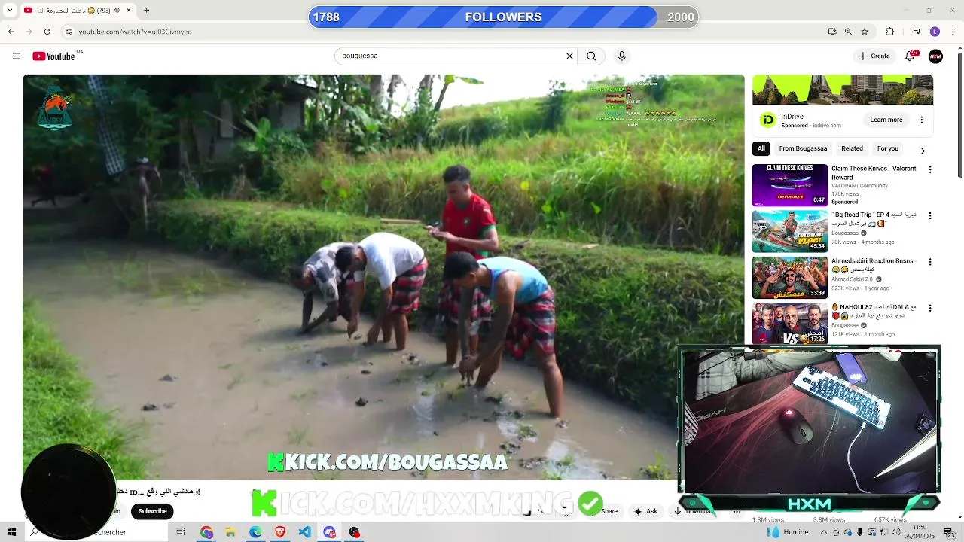
Task: Show more filter chips with the arrow
Action: pyautogui.click(x=923, y=151)
